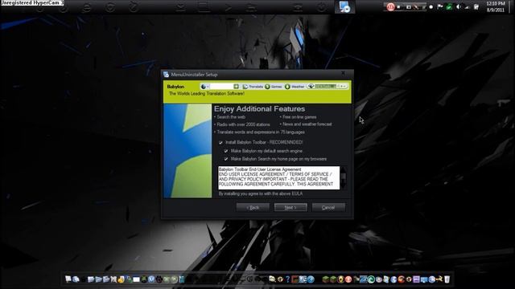Open the Action Center flag icon
The height and width of the screenshot is (289, 515).
click(440, 6)
